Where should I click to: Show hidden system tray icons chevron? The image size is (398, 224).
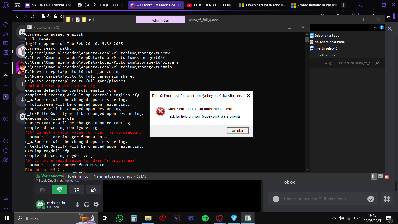334,218
